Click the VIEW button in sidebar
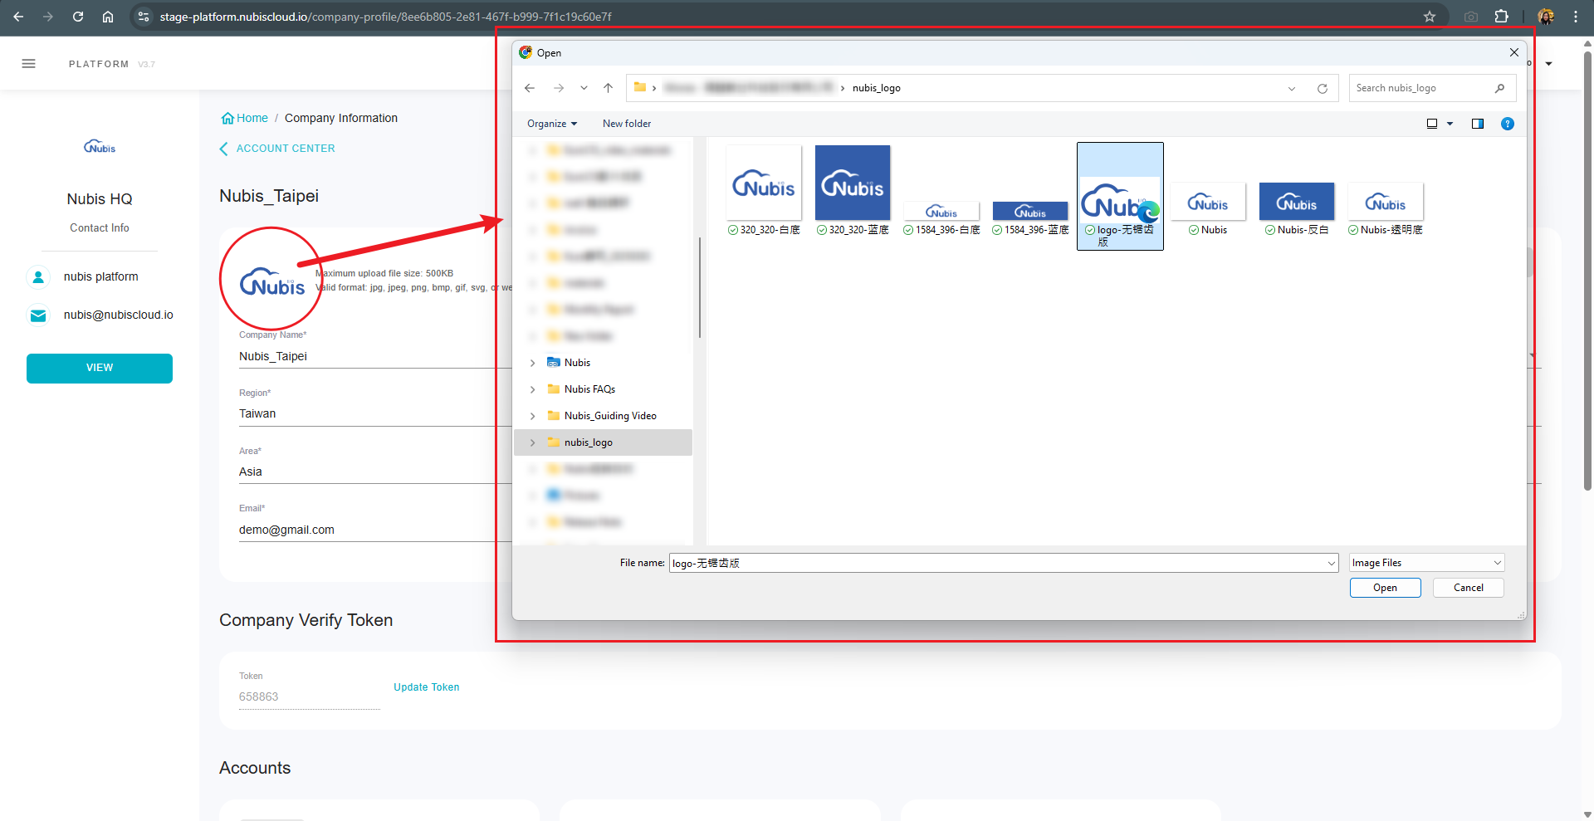This screenshot has height=821, width=1594. coord(100,369)
